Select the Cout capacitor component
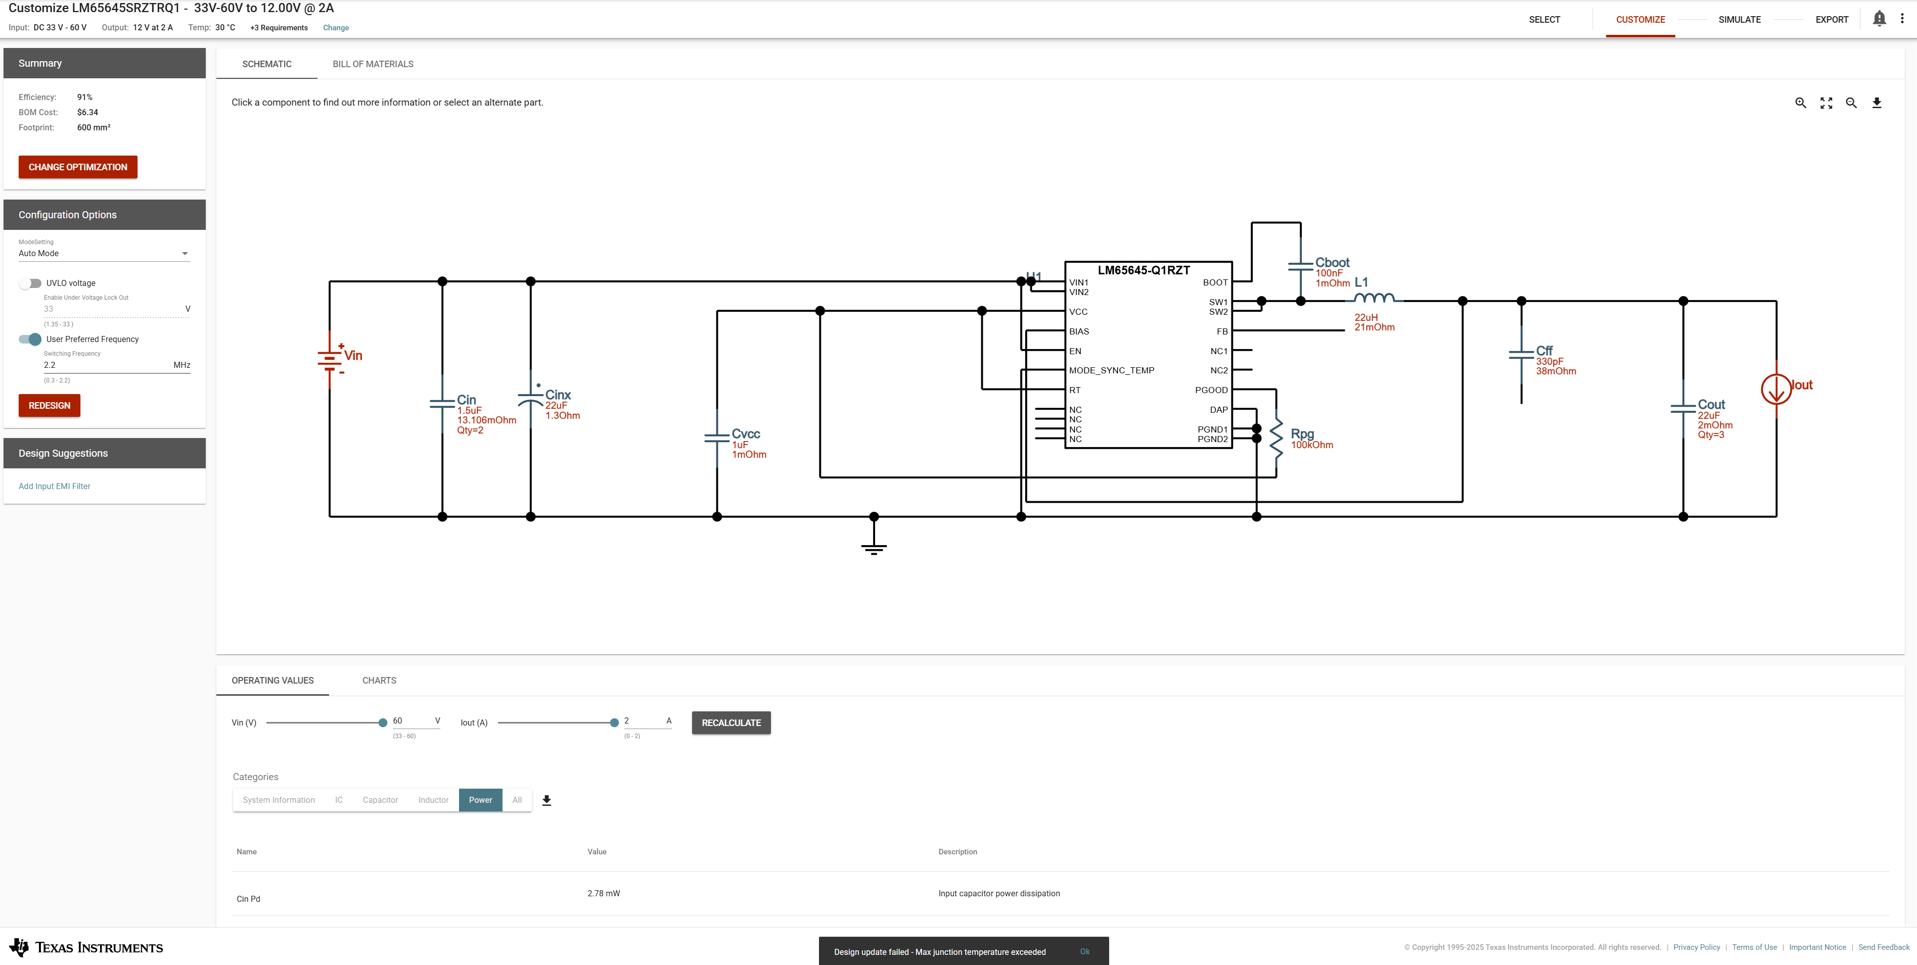The height and width of the screenshot is (965, 1917). pos(1683,408)
